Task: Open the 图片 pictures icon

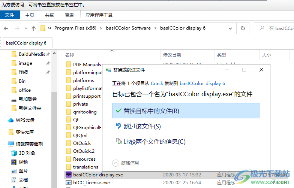Action: click(x=14, y=171)
